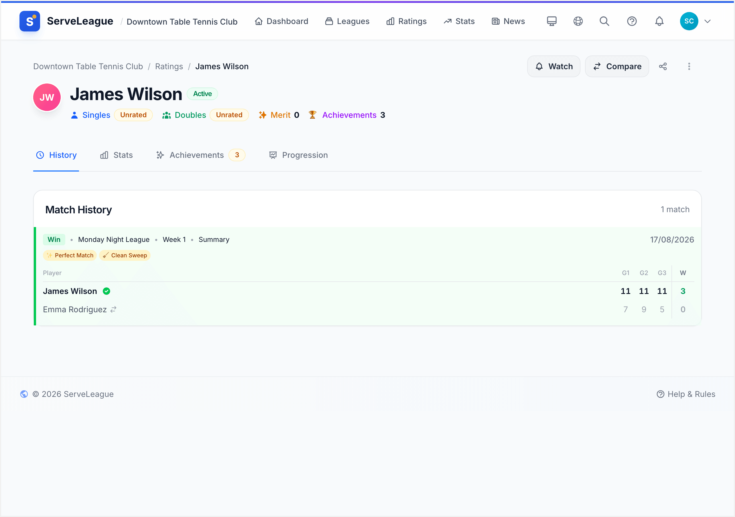Open the Help & Rules link
The height and width of the screenshot is (517, 735).
coord(686,394)
